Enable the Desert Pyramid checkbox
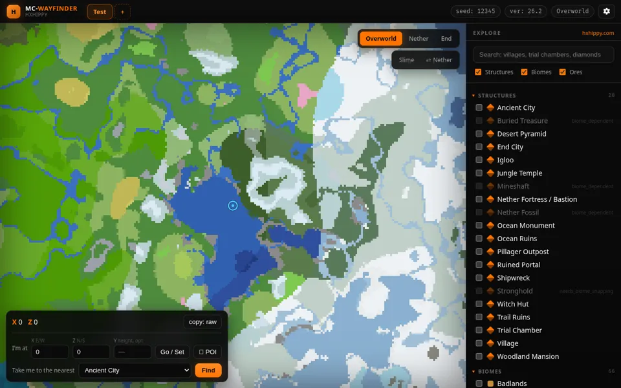Image resolution: width=621 pixels, height=388 pixels. coord(479,134)
